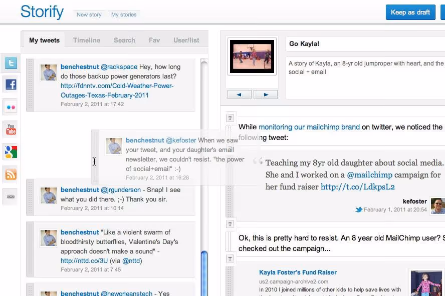Click the Twitter bird icon beside February 1, 2011
Screen dimensions: 445x296
(x=359, y=209)
